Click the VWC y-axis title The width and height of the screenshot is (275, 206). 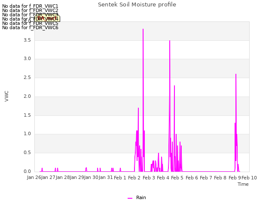(6, 96)
